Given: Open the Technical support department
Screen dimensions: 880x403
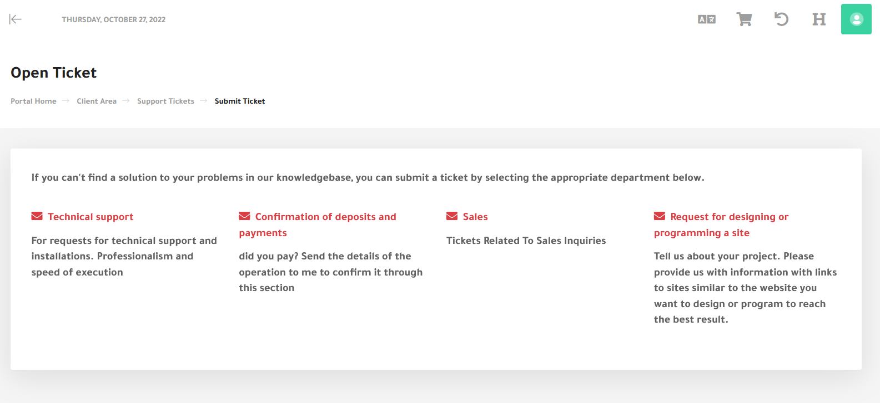Looking at the screenshot, I should (x=90, y=217).
